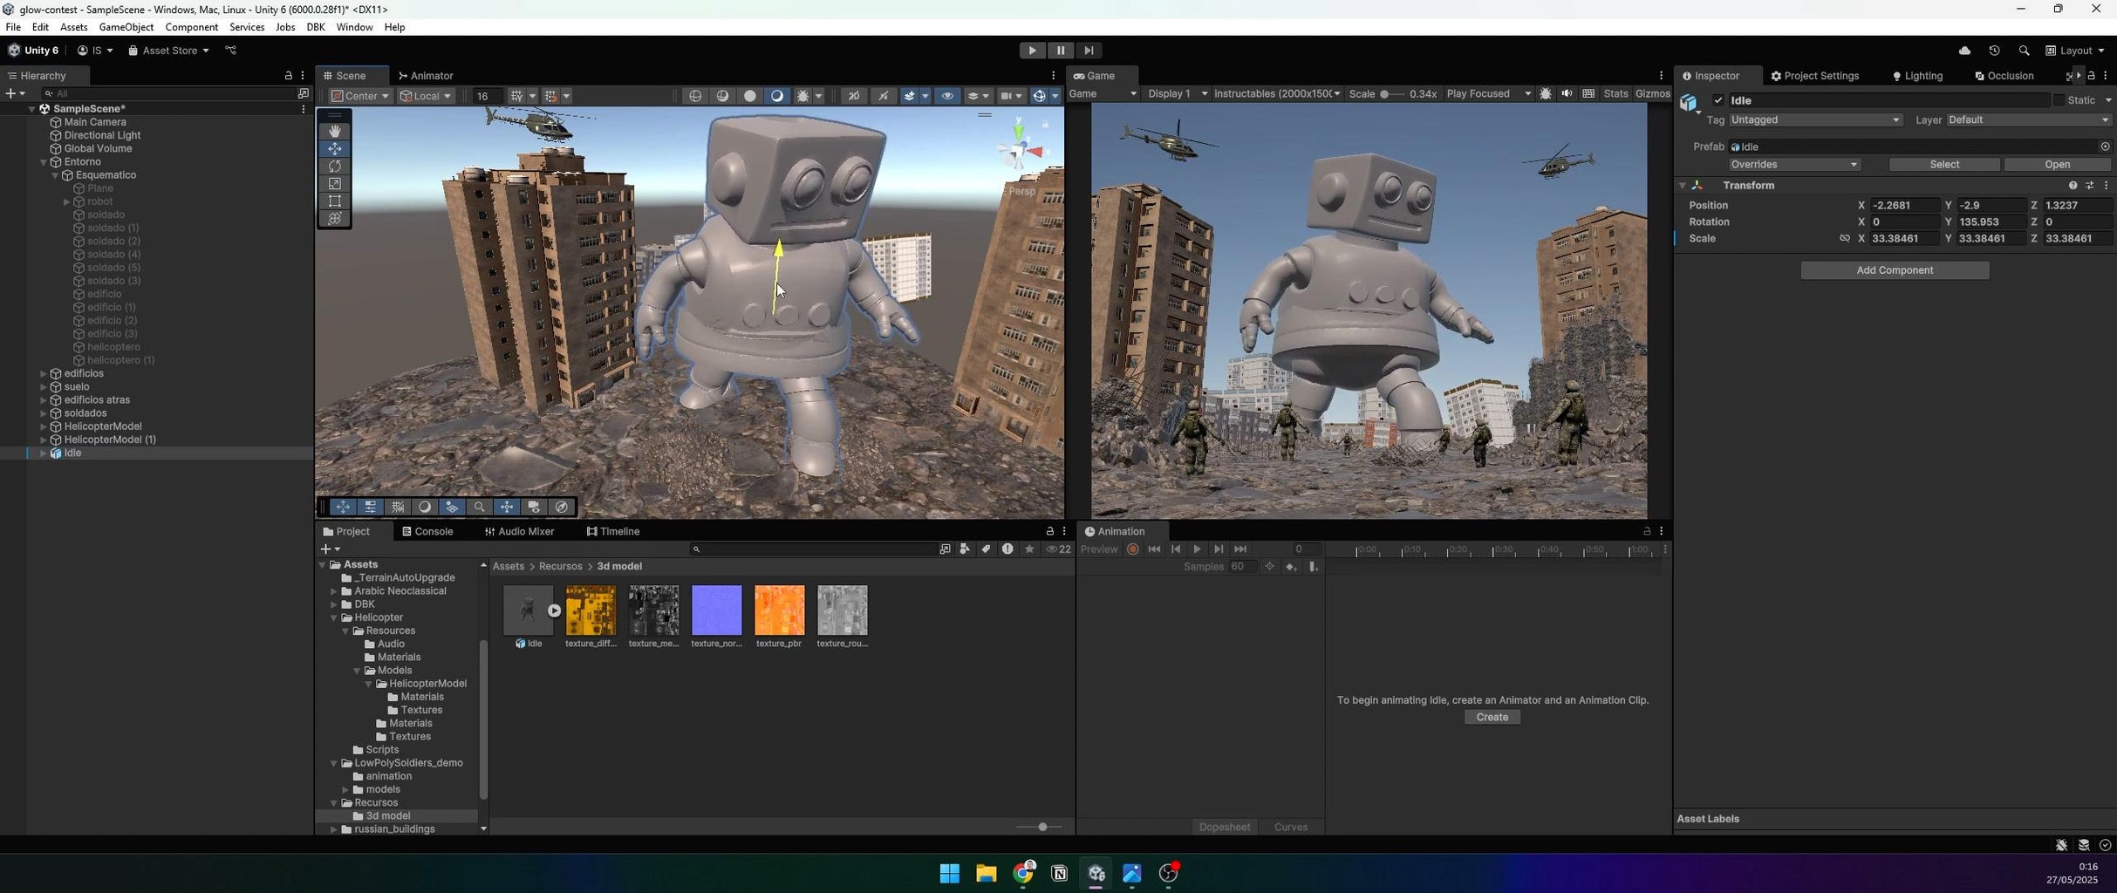The width and height of the screenshot is (2117, 893).
Task: Expand the edificios atras hierarchy item
Action: (x=44, y=400)
